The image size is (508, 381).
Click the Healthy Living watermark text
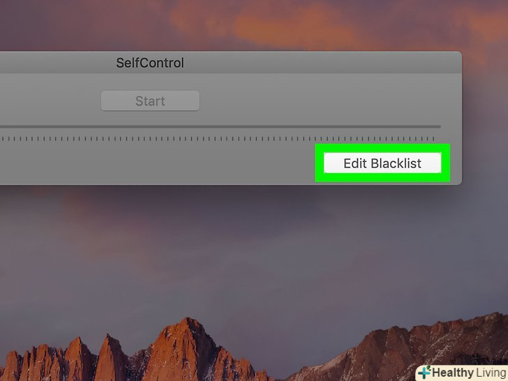(469, 373)
